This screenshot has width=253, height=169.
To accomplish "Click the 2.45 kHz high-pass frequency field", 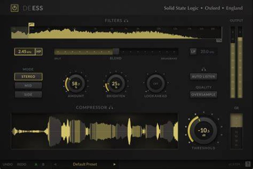I will pos(25,52).
